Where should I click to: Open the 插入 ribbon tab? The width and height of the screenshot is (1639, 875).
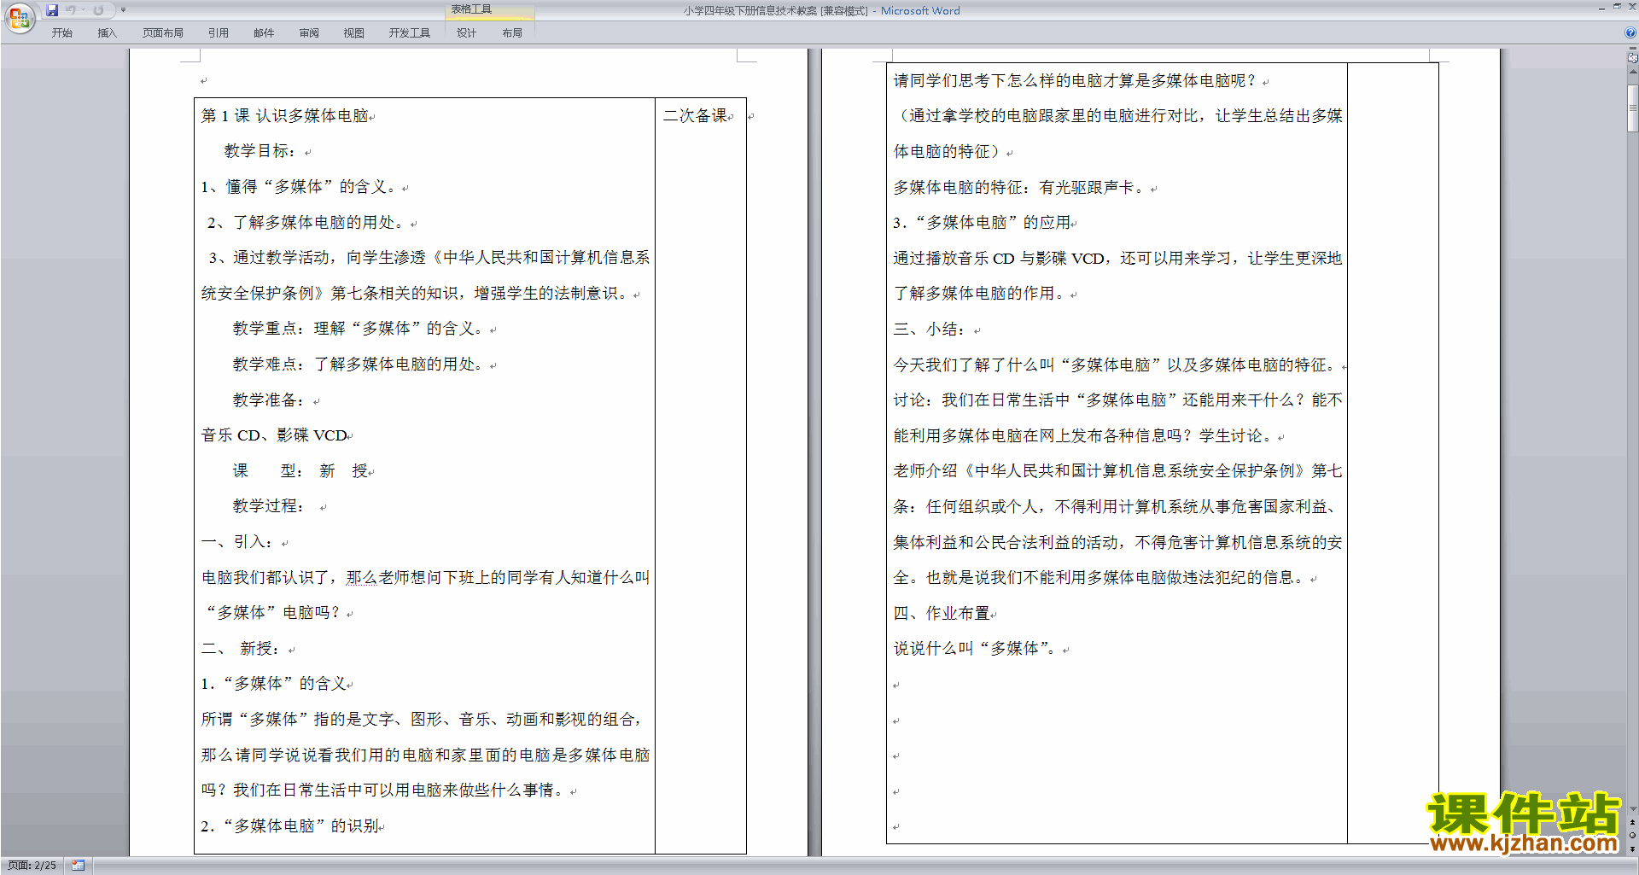(x=107, y=32)
